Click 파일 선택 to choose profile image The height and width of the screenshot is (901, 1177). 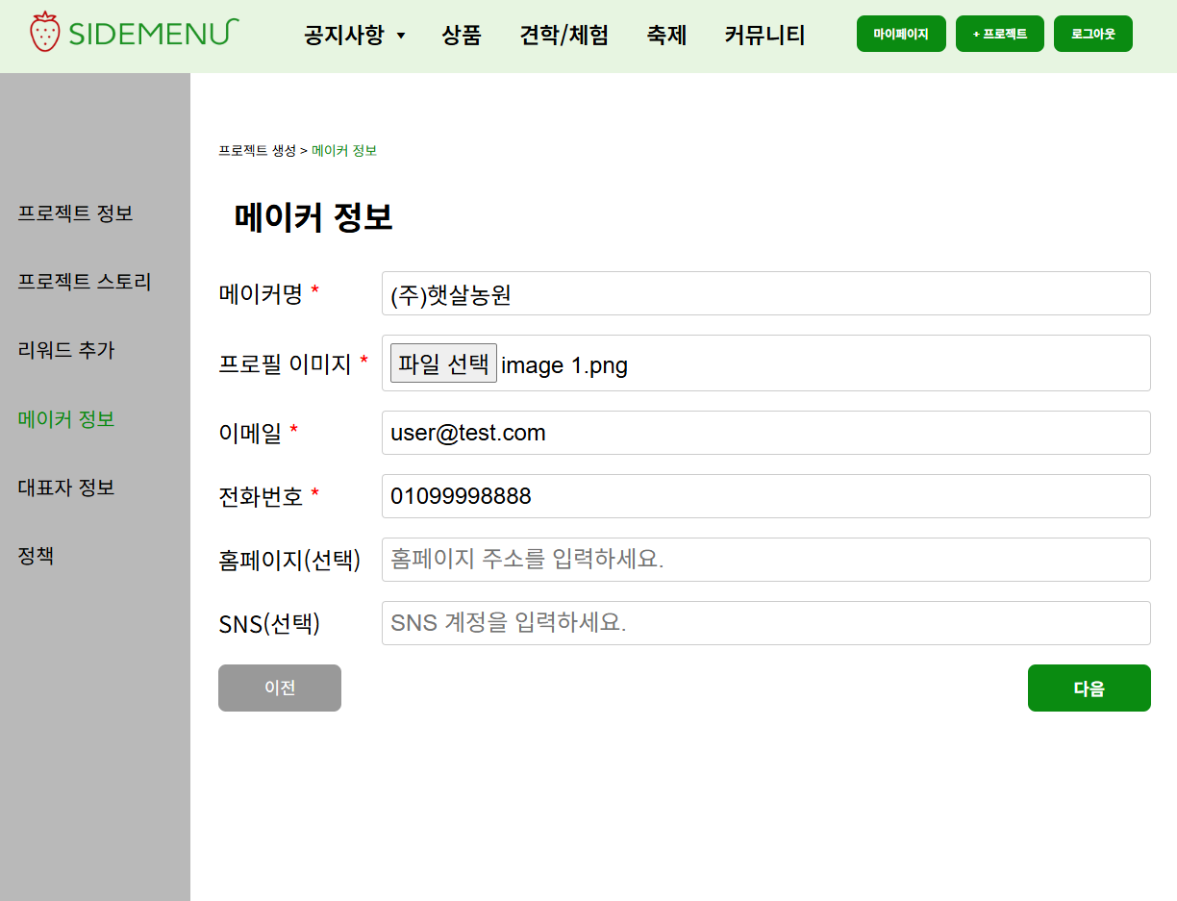443,363
